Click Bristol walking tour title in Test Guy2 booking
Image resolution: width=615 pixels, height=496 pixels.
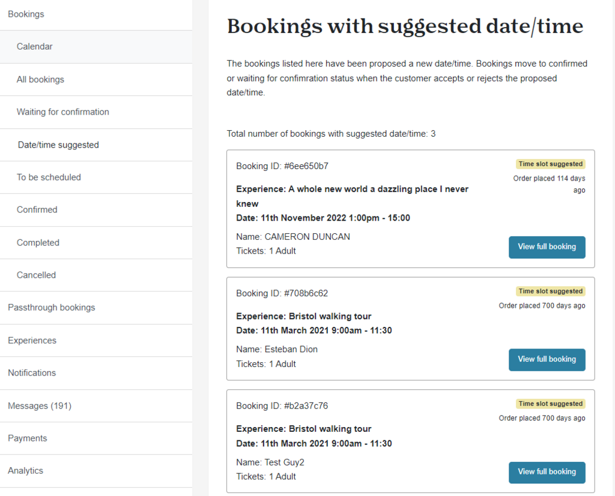303,429
